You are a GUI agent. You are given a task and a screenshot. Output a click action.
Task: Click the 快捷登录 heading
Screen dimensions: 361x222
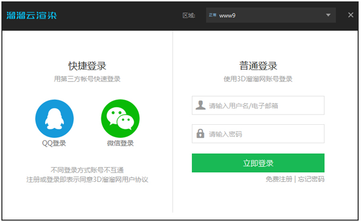tap(87, 66)
